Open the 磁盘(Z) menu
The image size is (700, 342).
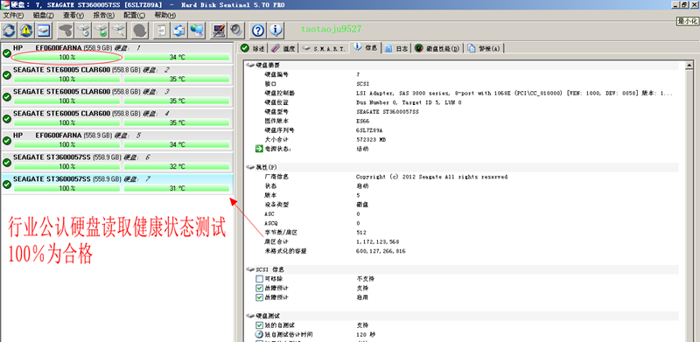click(x=43, y=15)
